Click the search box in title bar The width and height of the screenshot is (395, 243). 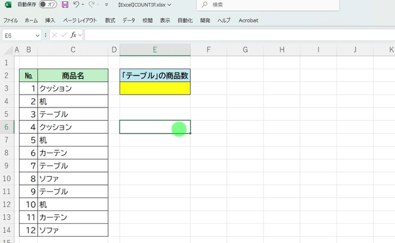268,5
